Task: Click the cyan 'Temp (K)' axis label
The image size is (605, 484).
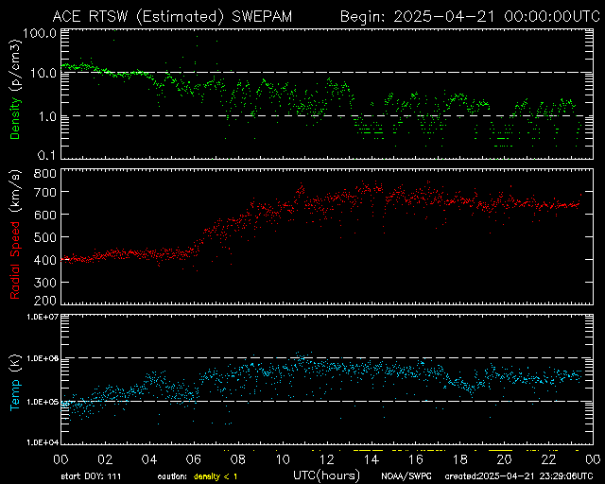Action: tap(15, 382)
